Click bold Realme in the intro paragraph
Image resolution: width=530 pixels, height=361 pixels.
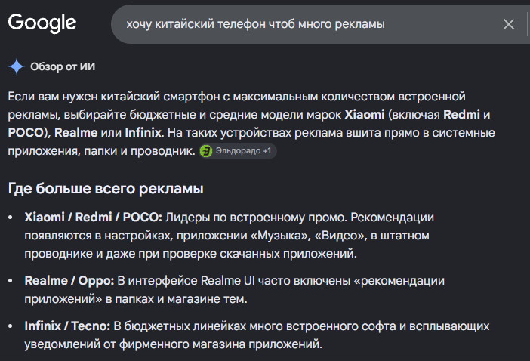click(x=76, y=132)
